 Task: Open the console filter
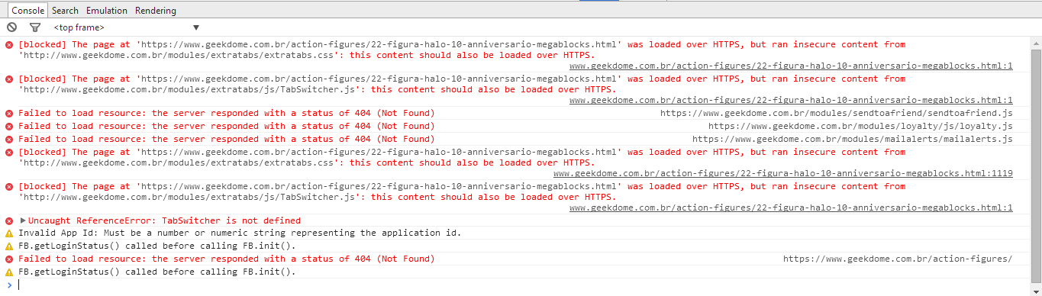coord(34,27)
